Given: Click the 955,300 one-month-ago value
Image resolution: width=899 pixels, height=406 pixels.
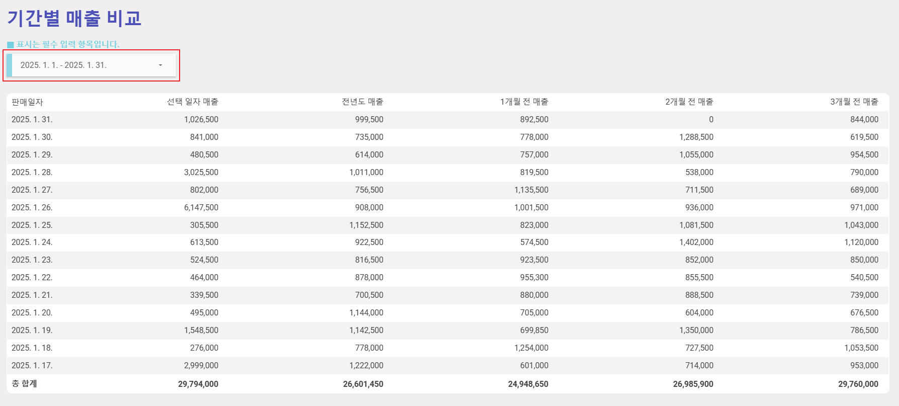Looking at the screenshot, I should pos(534,278).
